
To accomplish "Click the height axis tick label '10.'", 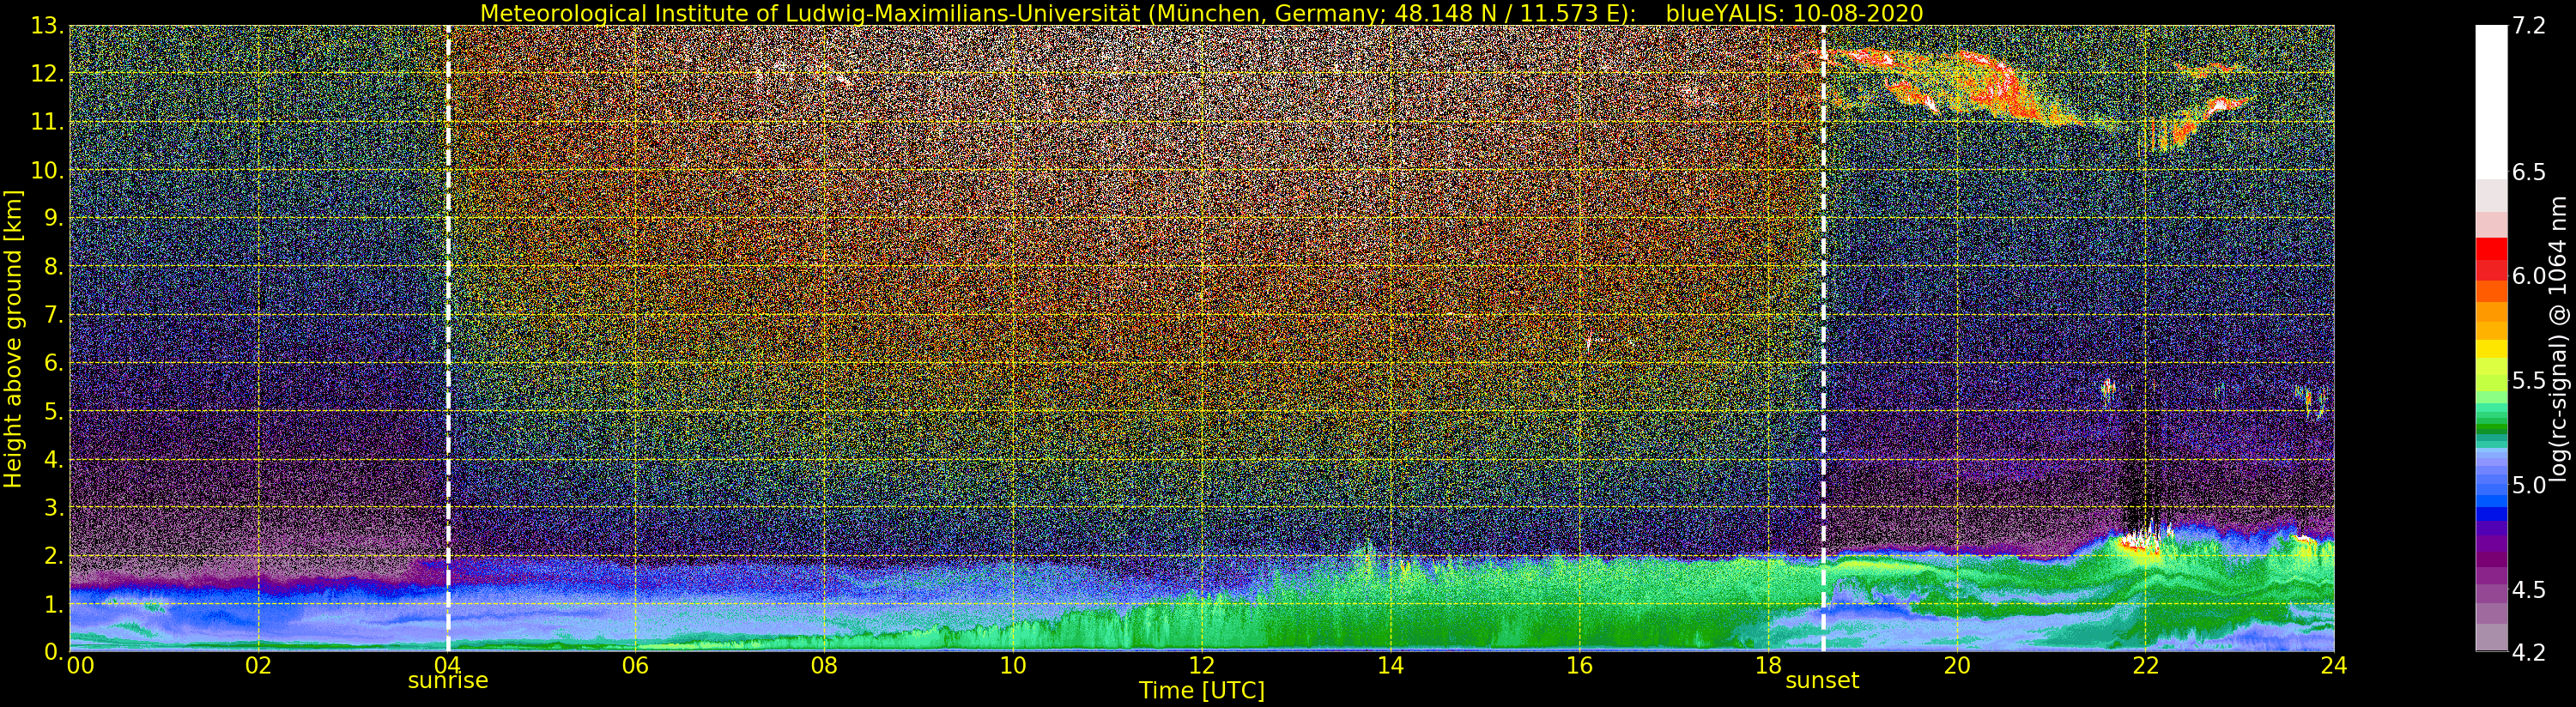I will [47, 170].
